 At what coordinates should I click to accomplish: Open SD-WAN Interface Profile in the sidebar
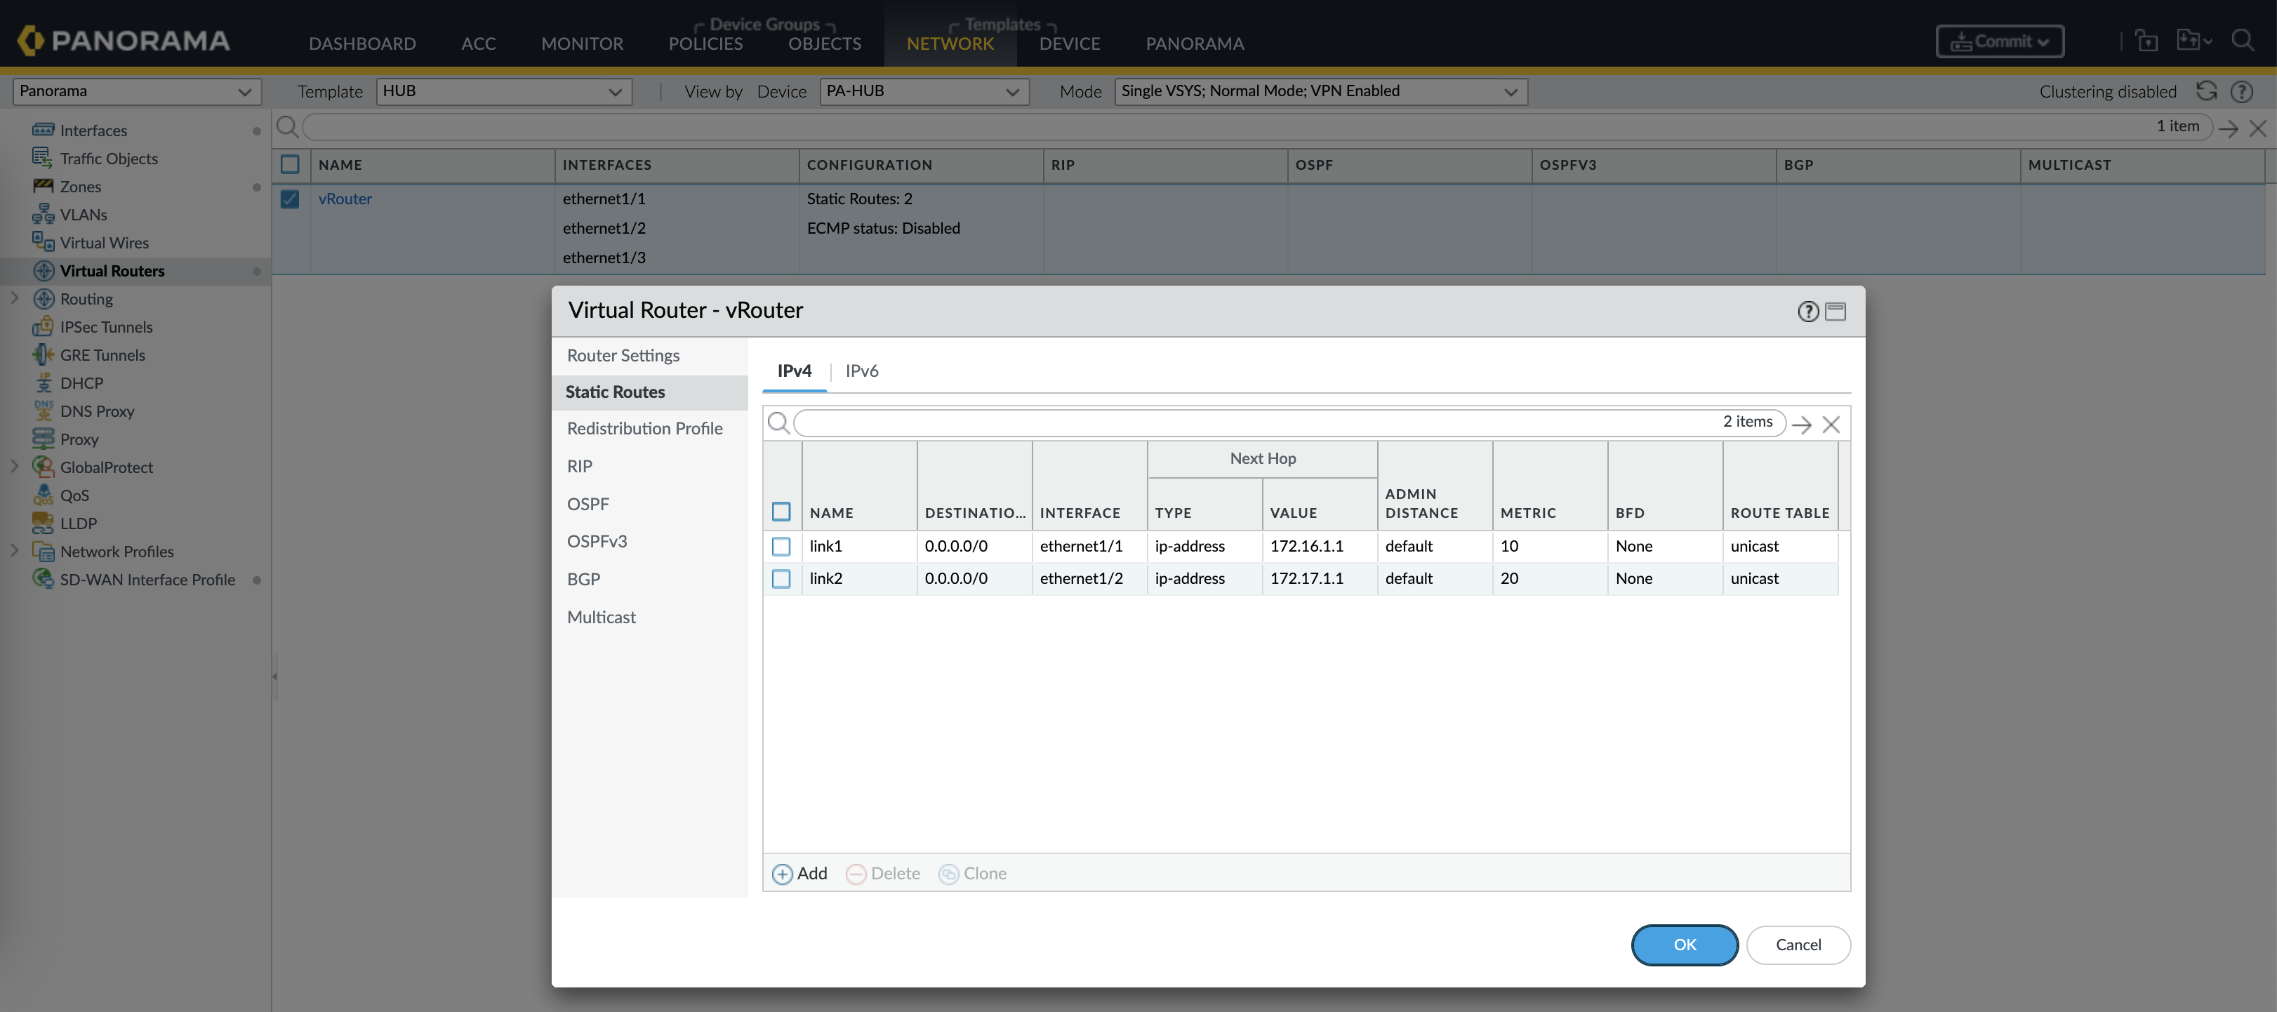(x=147, y=580)
